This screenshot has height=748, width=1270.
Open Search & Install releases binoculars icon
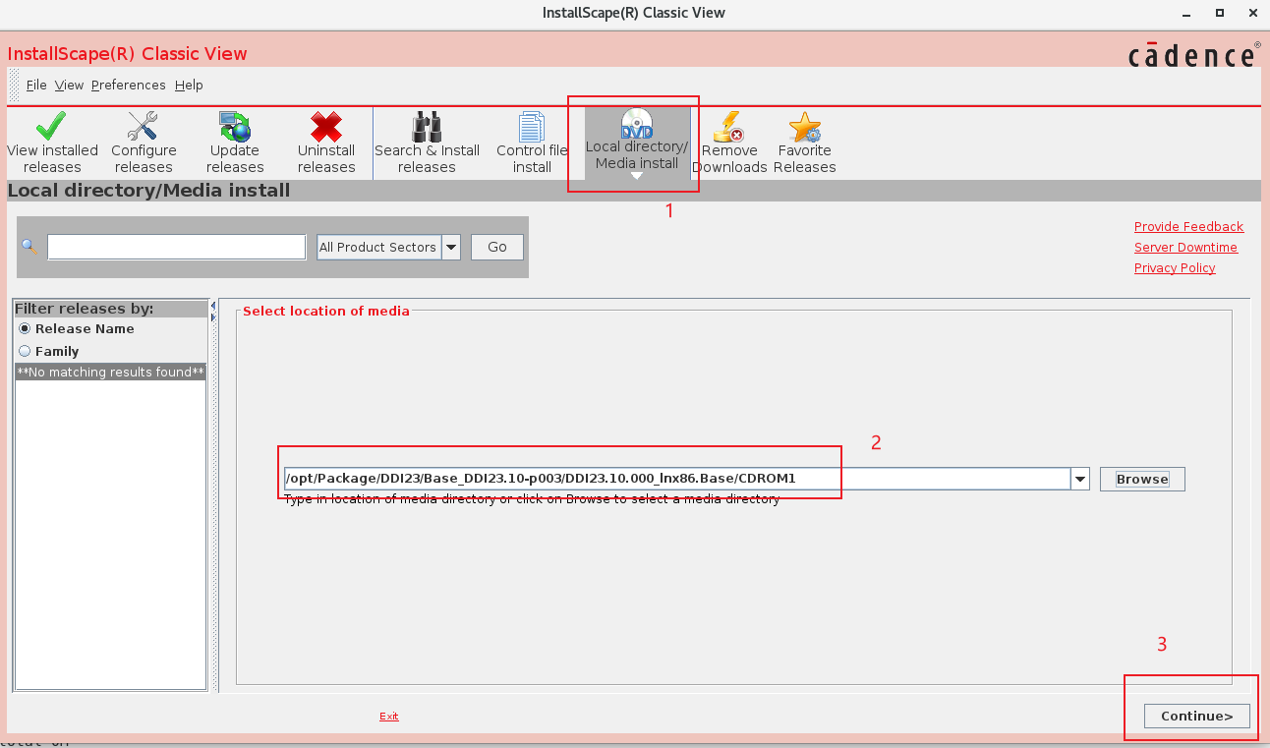click(427, 127)
